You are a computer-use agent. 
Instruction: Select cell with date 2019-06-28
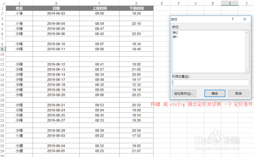tap(56, 130)
